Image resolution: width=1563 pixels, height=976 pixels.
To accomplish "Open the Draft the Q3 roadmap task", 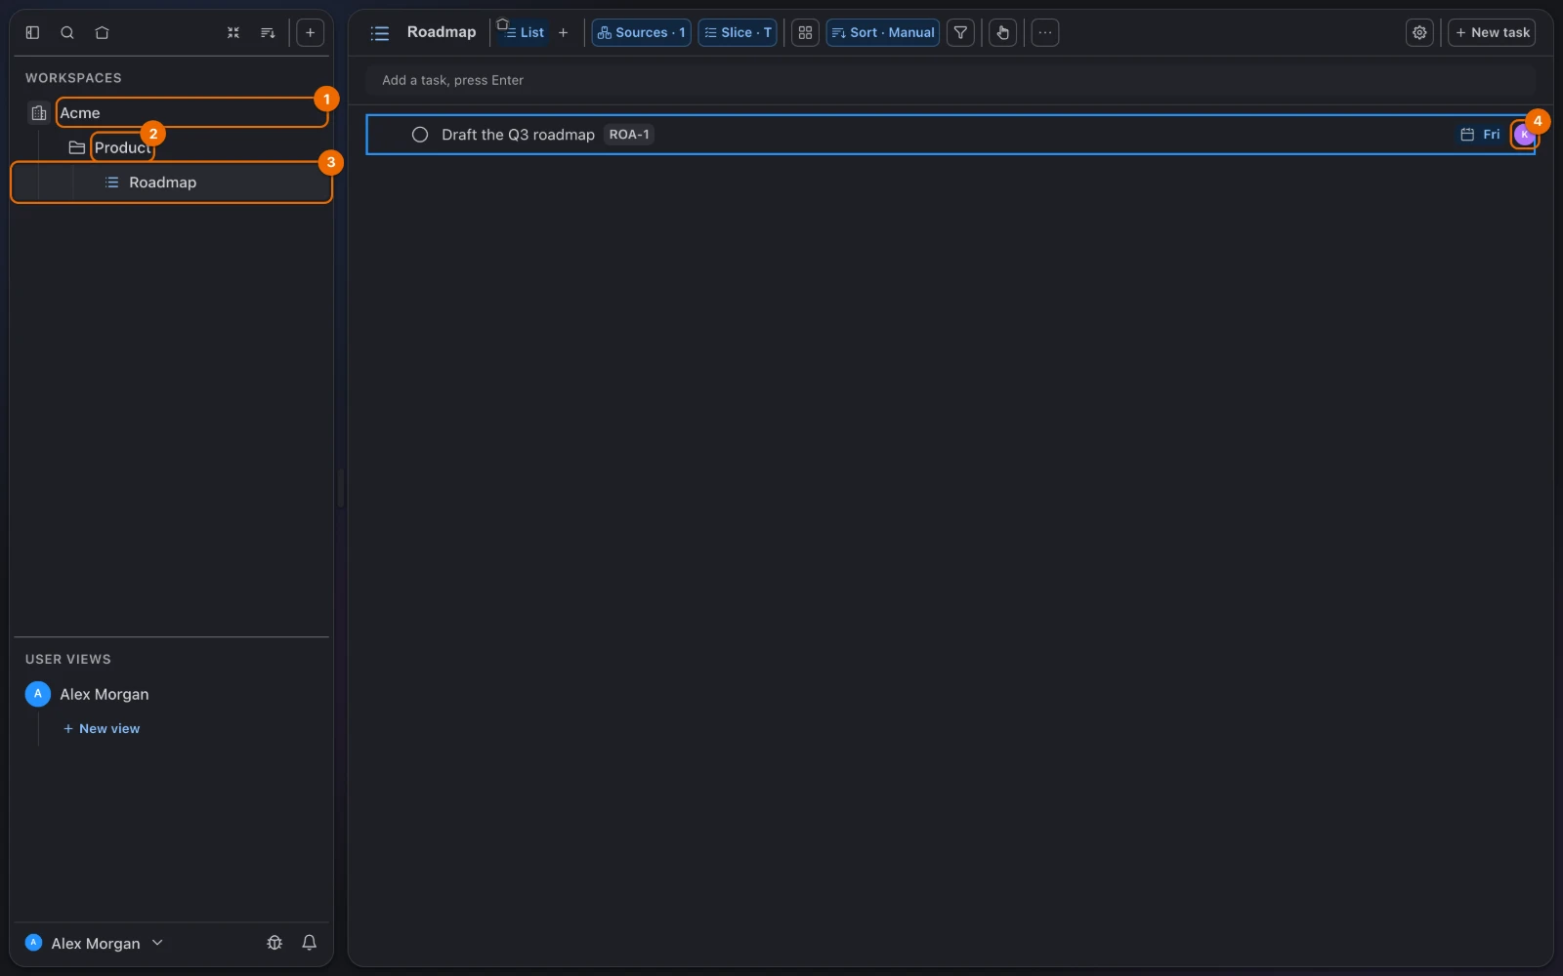I will point(518,135).
